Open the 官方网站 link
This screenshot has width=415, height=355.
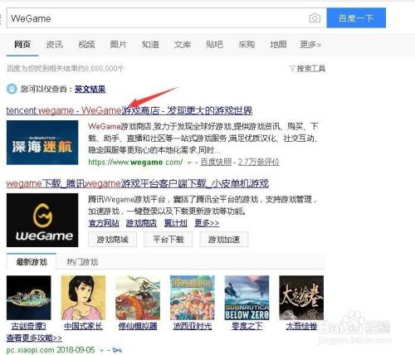[x=104, y=223]
